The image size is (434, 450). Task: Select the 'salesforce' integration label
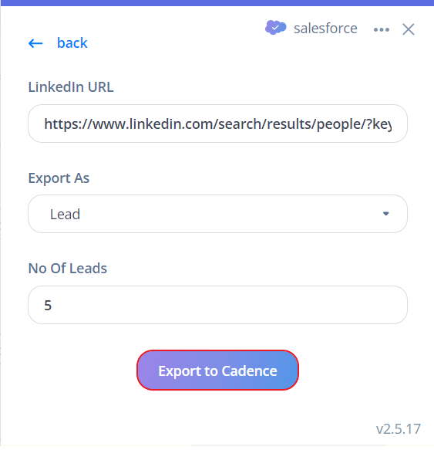[x=325, y=29]
